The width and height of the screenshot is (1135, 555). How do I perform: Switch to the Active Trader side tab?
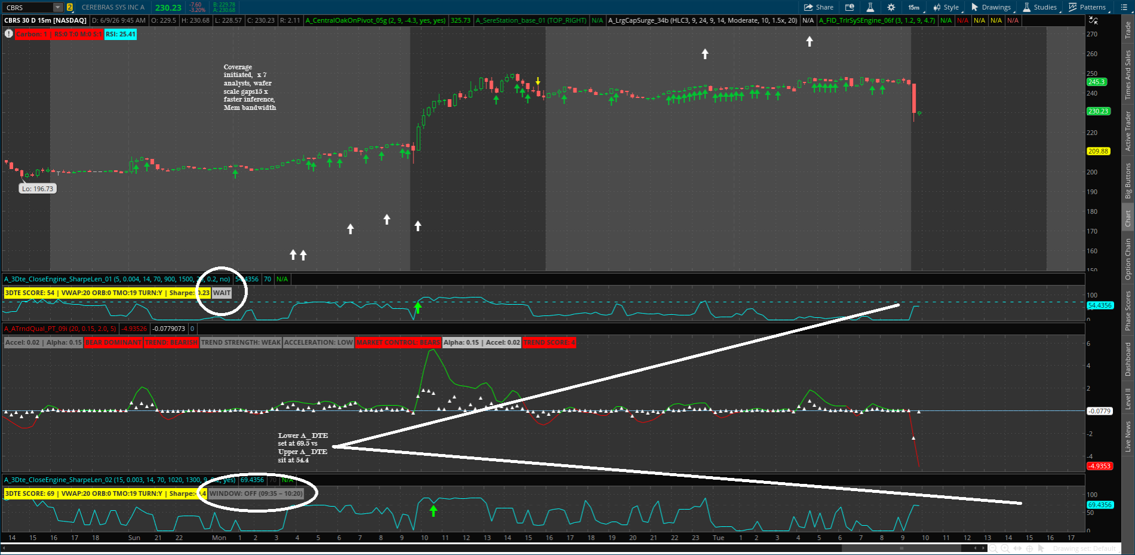[x=1128, y=130]
